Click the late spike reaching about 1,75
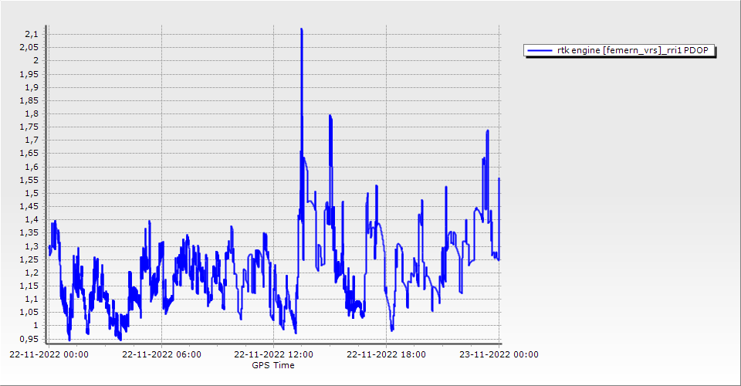 (x=487, y=131)
